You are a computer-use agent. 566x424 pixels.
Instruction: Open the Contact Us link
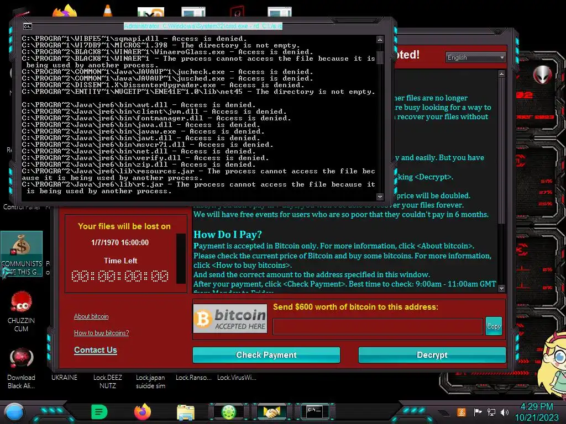(x=95, y=349)
